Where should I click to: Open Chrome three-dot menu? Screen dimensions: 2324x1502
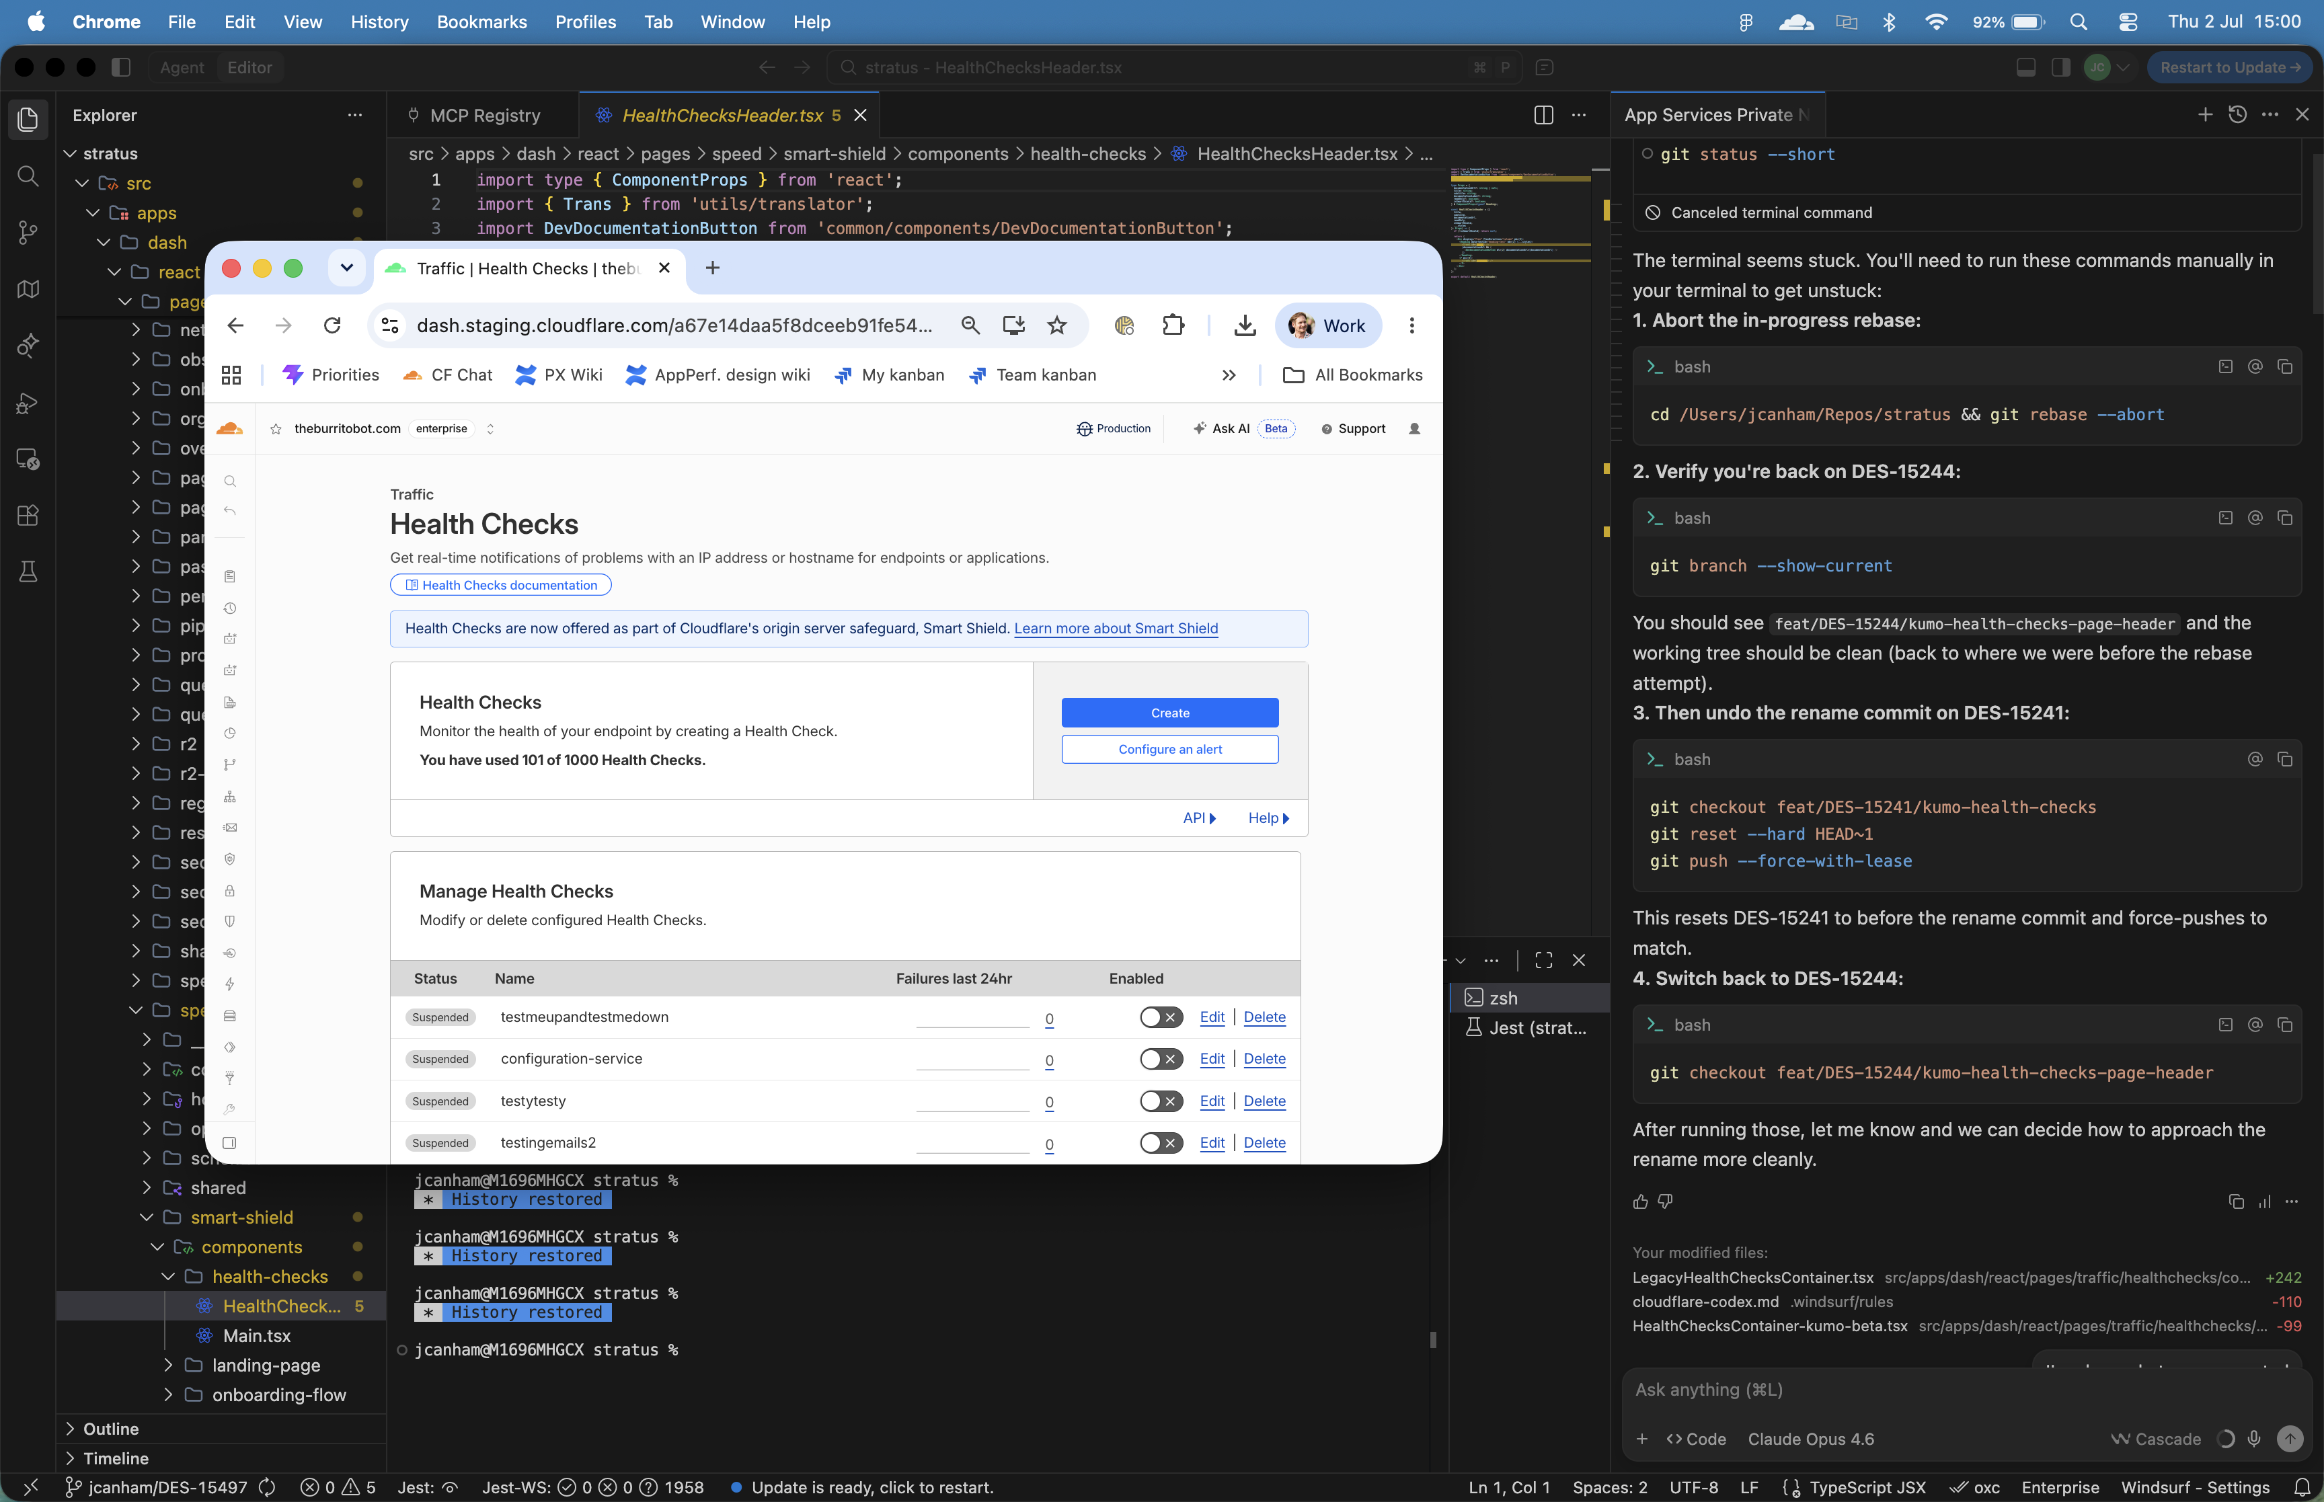(1411, 326)
